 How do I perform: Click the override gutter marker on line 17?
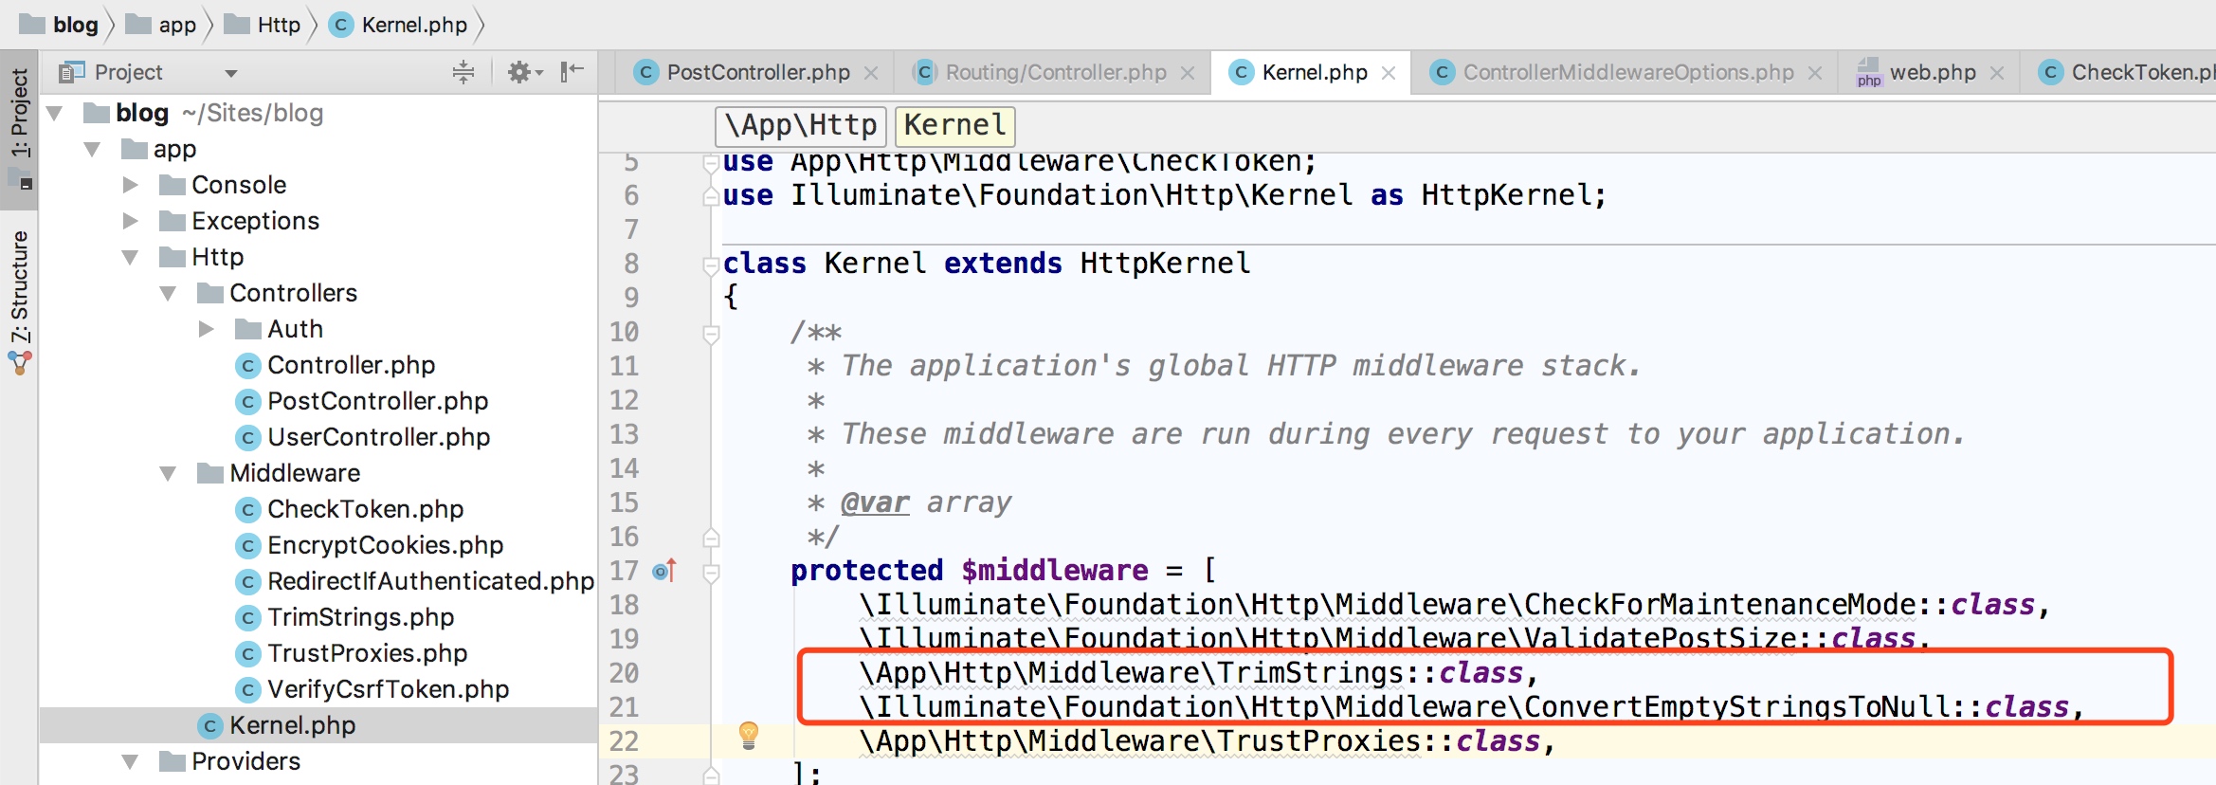click(664, 571)
